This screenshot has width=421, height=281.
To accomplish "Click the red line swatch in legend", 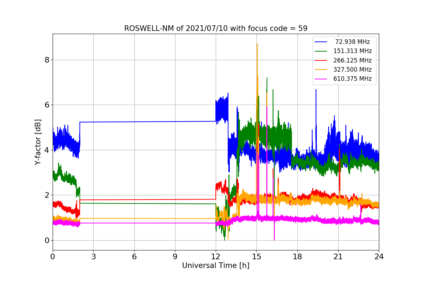I will [321, 60].
